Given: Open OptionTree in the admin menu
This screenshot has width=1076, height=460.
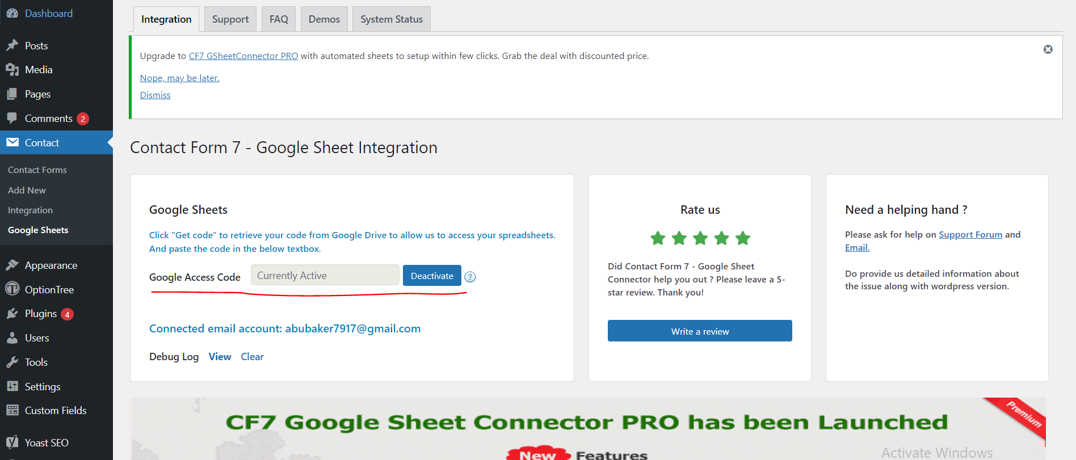Looking at the screenshot, I should click(x=49, y=289).
